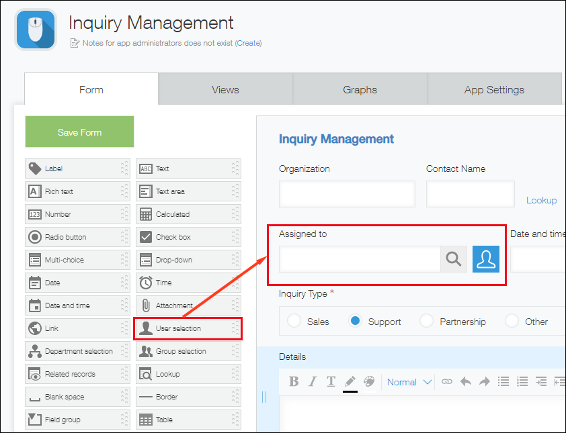Click the Create link for administrator notes
The height and width of the screenshot is (433, 566).
(248, 42)
